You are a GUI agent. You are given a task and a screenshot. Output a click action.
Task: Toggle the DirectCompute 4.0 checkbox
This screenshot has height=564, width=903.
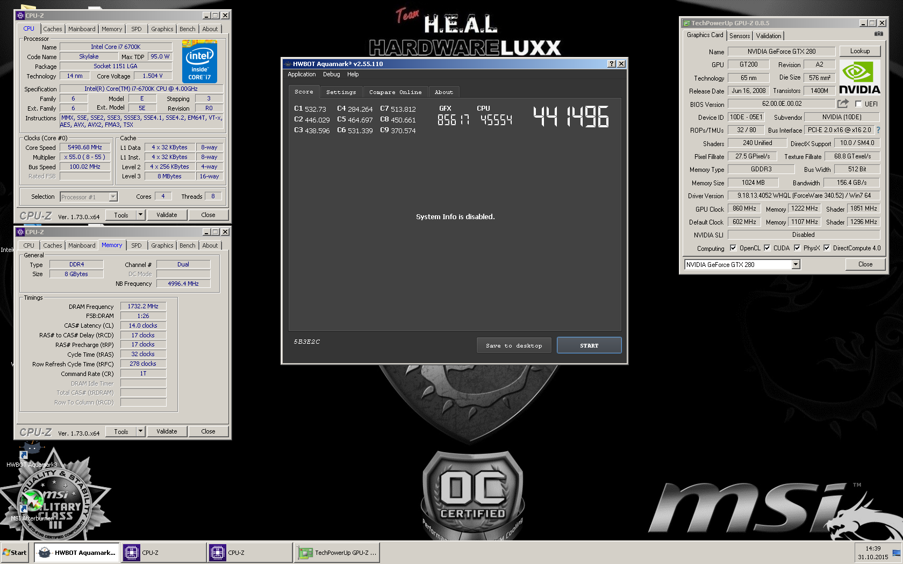[827, 248]
